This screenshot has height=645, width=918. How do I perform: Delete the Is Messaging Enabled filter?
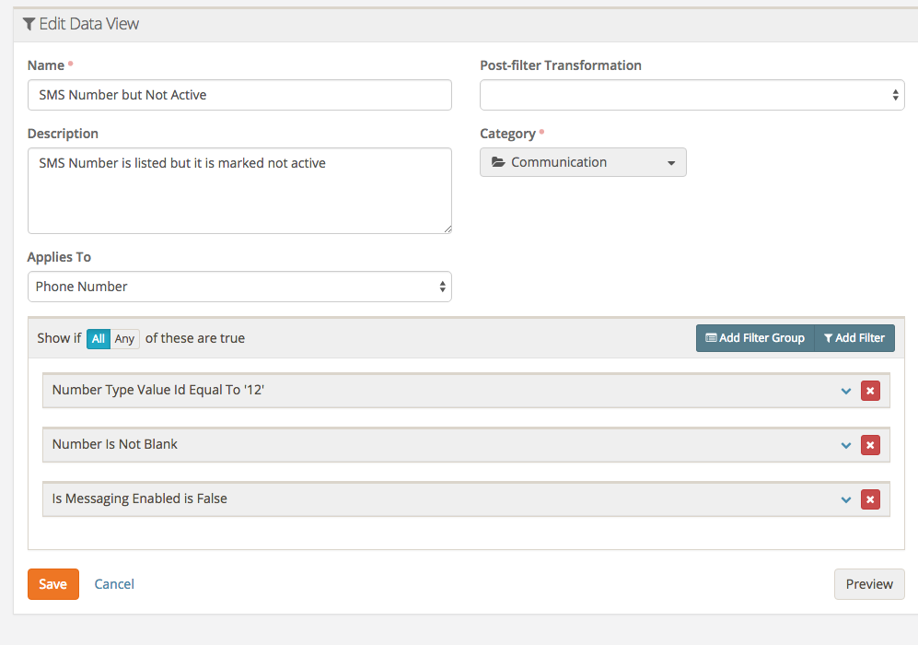click(870, 499)
